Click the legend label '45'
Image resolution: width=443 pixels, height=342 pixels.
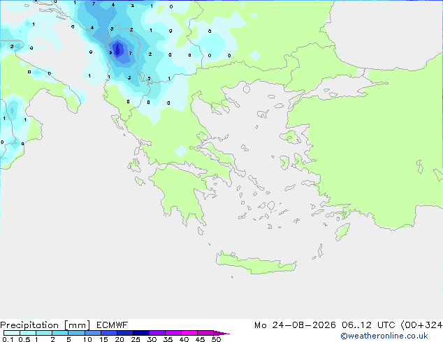200,339
